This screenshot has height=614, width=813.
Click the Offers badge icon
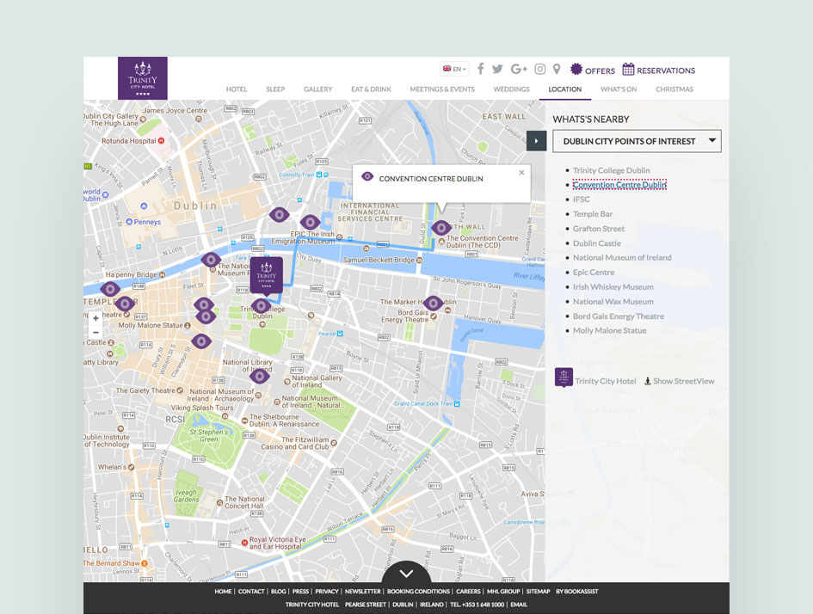pyautogui.click(x=576, y=69)
